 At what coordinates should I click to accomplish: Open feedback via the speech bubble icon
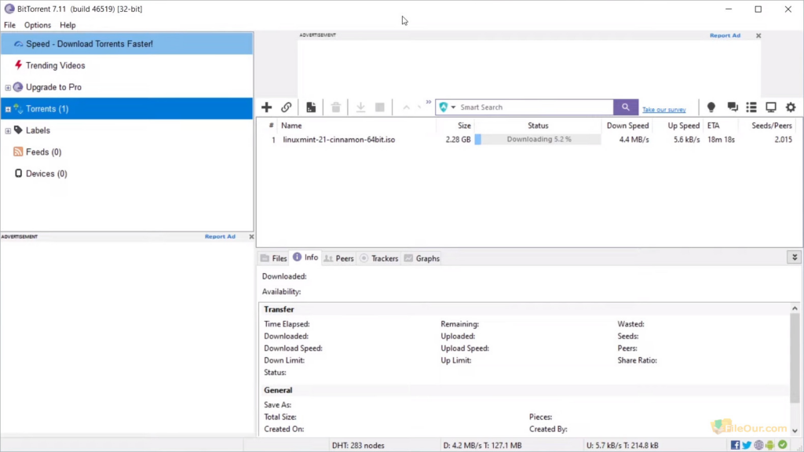(732, 107)
